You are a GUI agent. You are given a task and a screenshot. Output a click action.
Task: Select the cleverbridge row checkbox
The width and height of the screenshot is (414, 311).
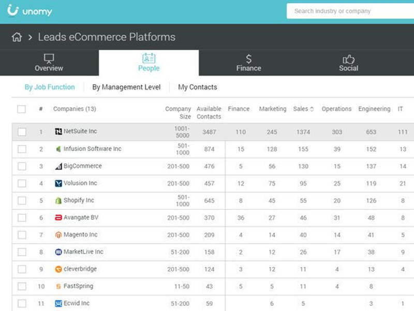pyautogui.click(x=22, y=269)
